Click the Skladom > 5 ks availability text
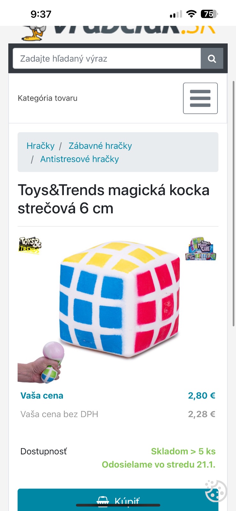236x511 pixels. click(x=183, y=451)
